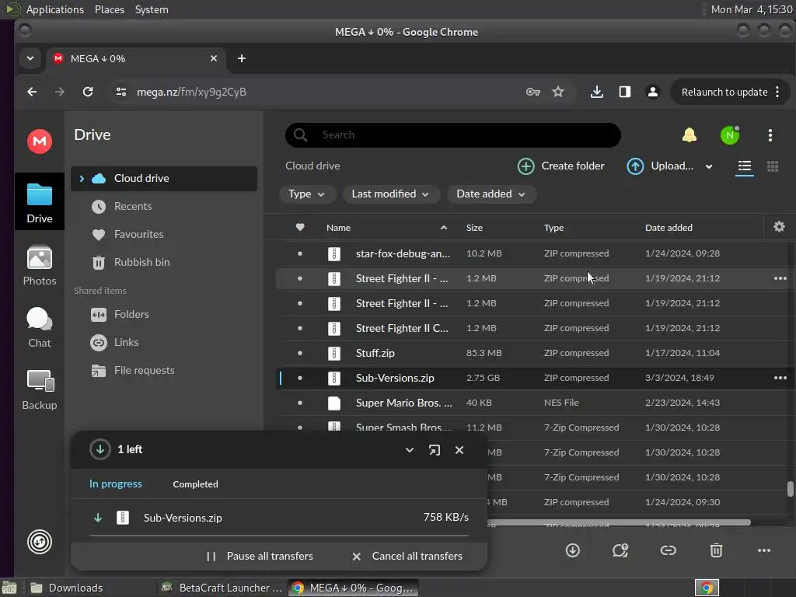The image size is (796, 597).
Task: Click the password key icon in address bar
Action: 533,92
